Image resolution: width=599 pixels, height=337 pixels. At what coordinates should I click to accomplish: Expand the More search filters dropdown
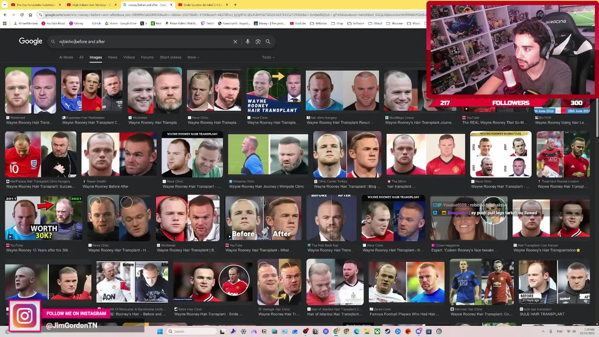coord(193,57)
